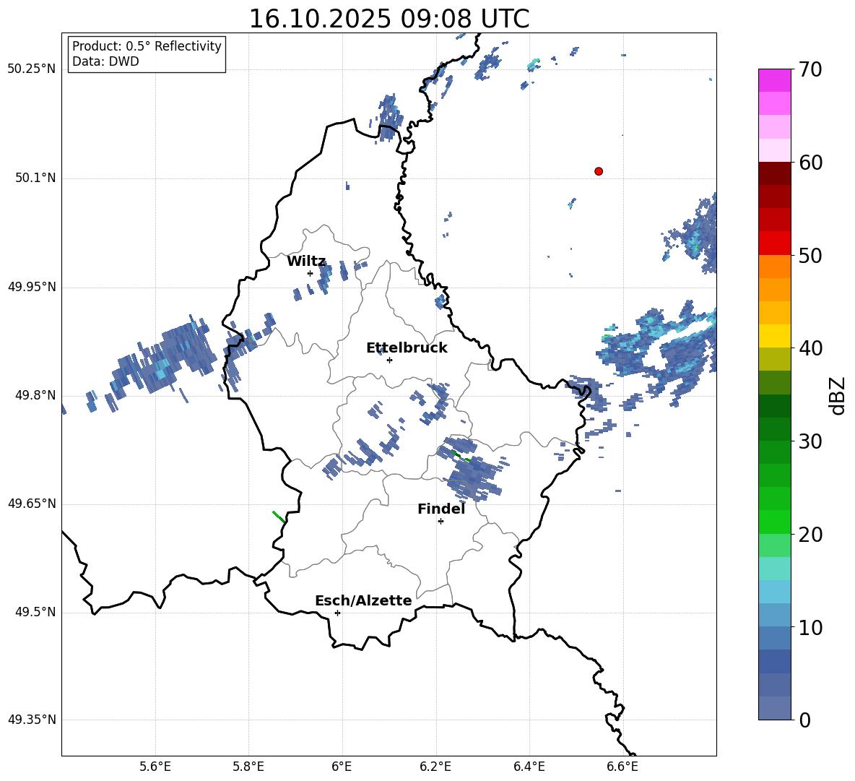
Task: Click the 'Data: DWD' source text
Action: (x=105, y=61)
